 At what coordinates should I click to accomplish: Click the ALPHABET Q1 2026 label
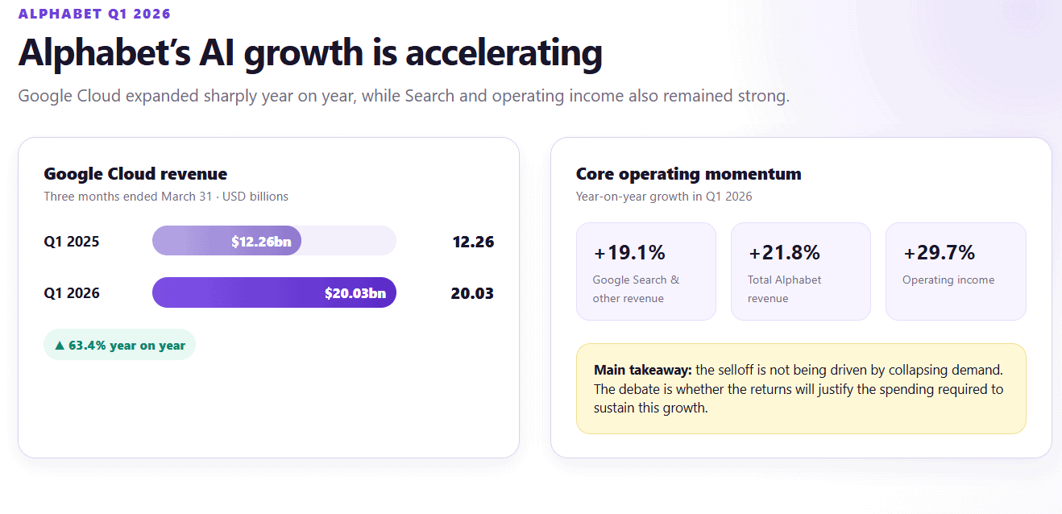[94, 14]
